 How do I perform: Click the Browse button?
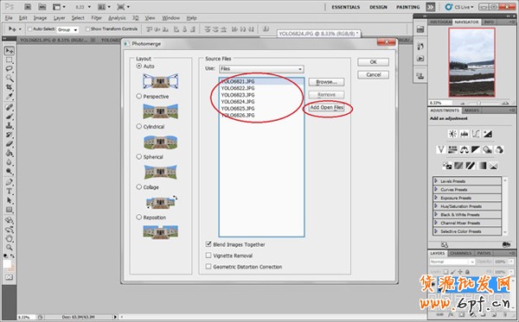[326, 82]
